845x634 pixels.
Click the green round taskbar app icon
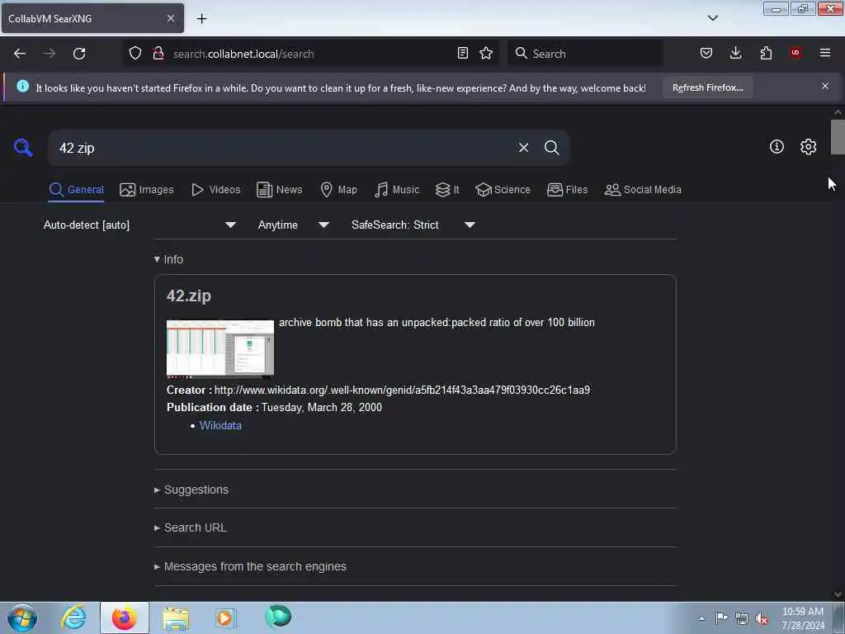[x=278, y=617]
